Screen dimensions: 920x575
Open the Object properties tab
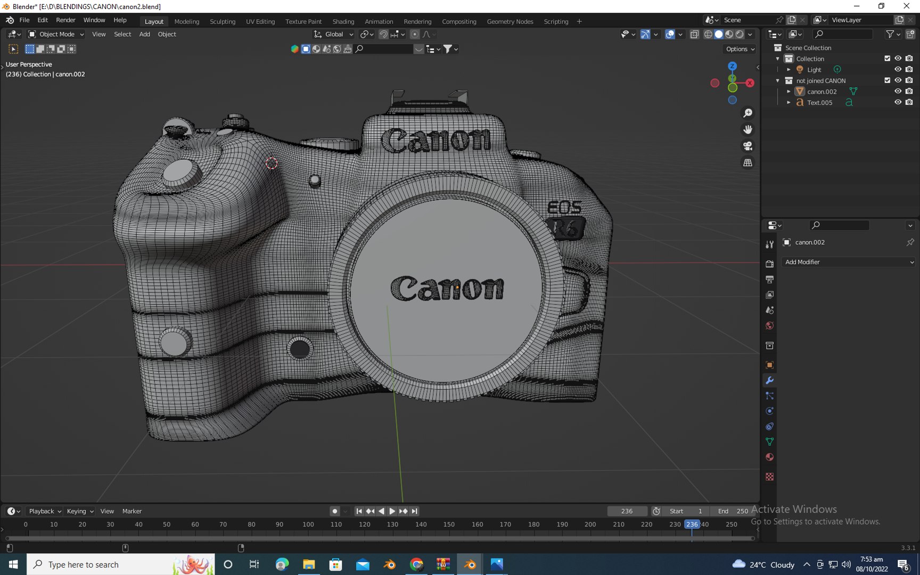(769, 365)
